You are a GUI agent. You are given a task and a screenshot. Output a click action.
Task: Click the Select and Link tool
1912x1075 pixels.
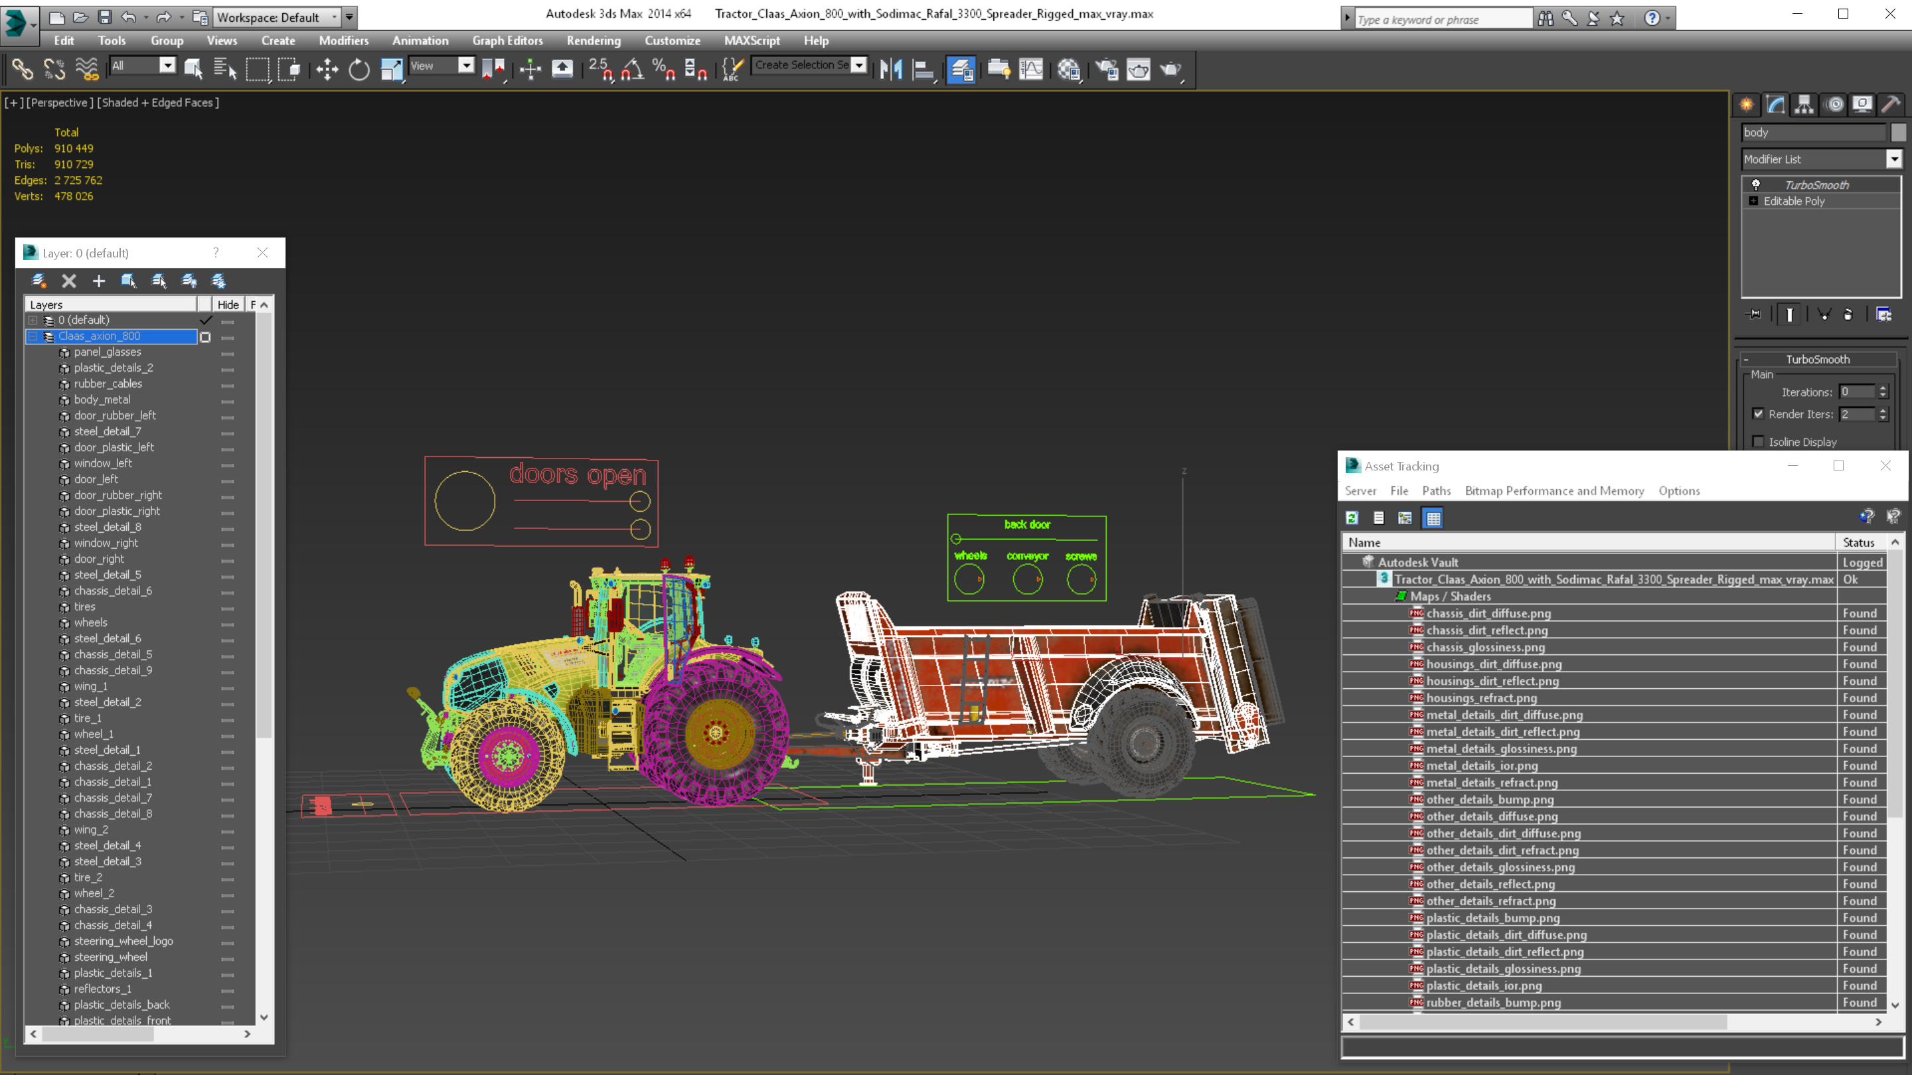23,70
